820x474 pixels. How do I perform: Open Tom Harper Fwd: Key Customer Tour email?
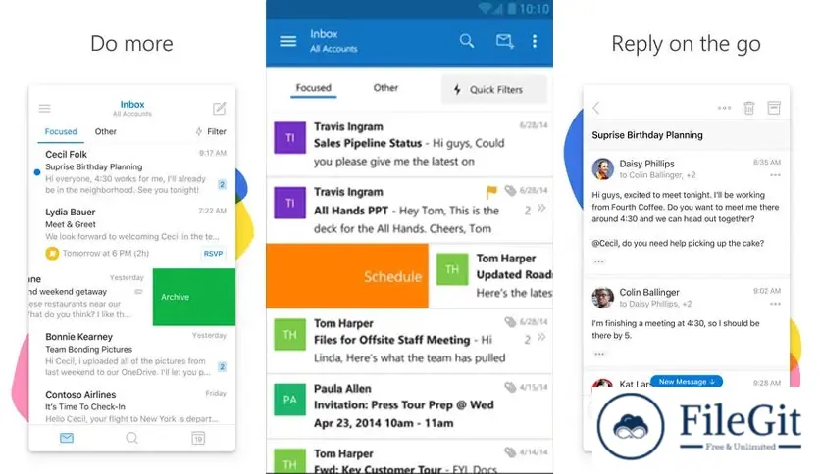[x=409, y=456]
